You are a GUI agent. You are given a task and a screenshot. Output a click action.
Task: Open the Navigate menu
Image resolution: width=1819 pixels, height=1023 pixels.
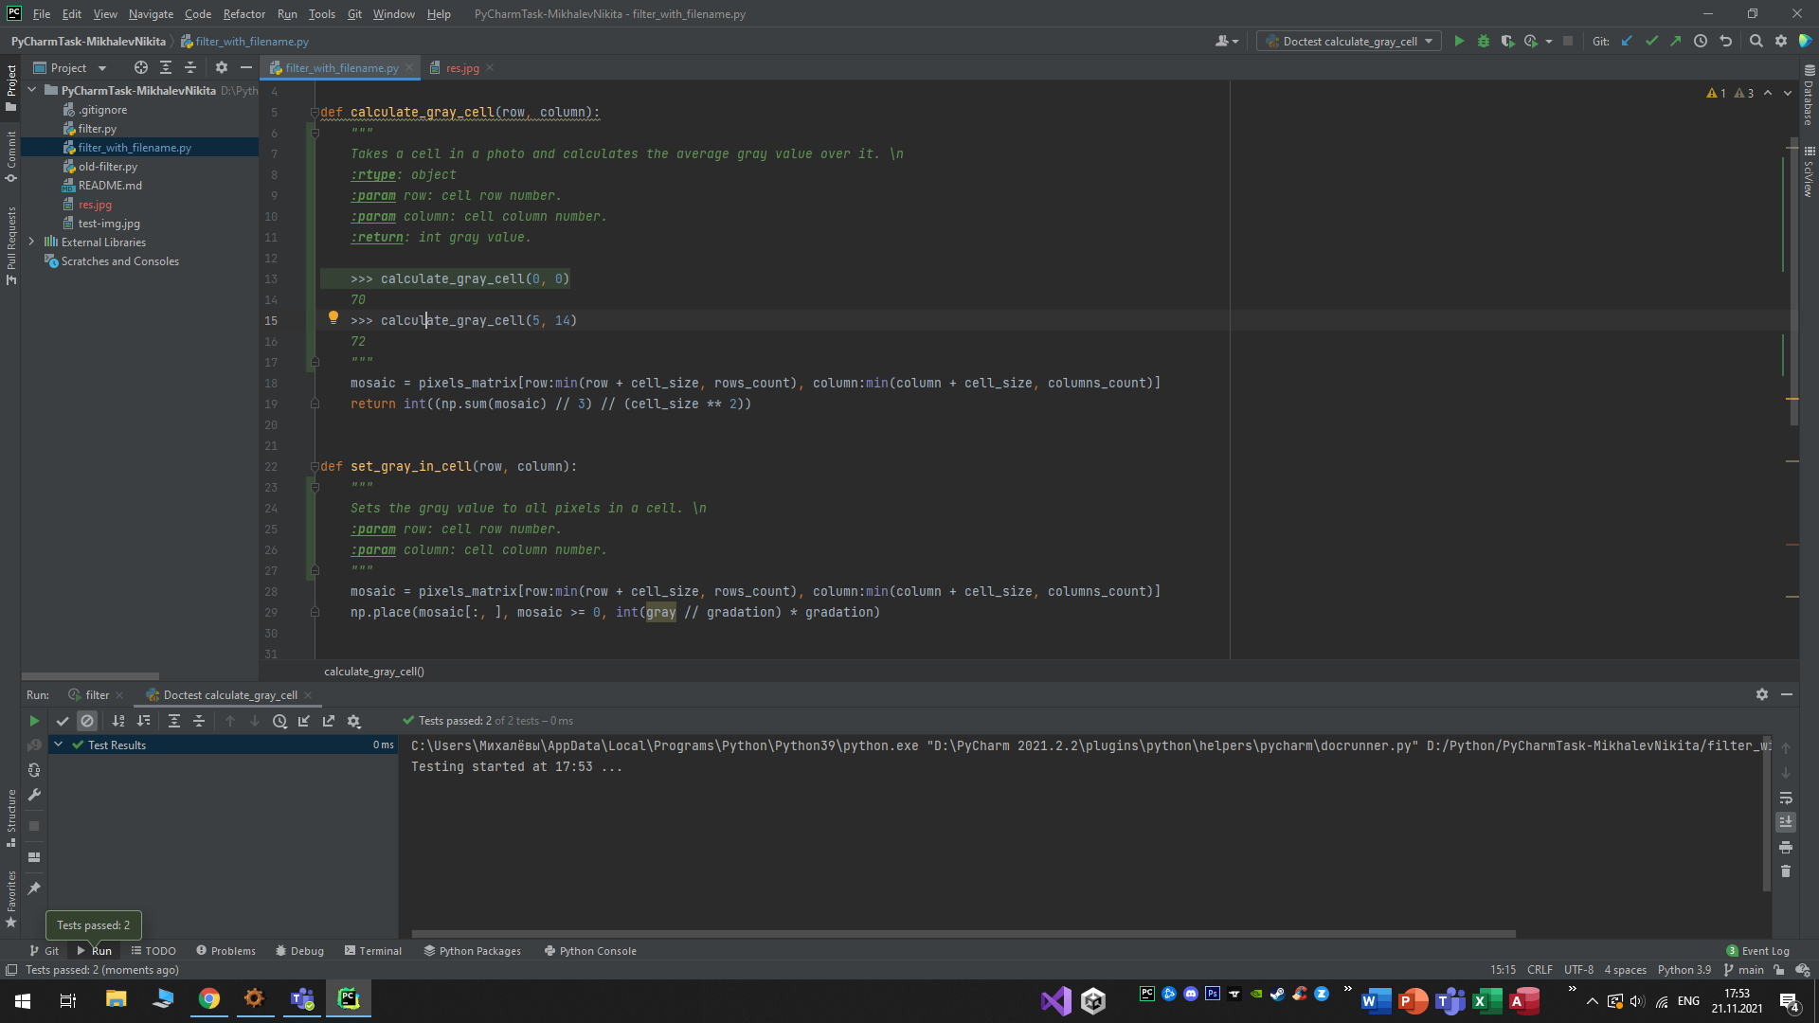click(x=151, y=13)
